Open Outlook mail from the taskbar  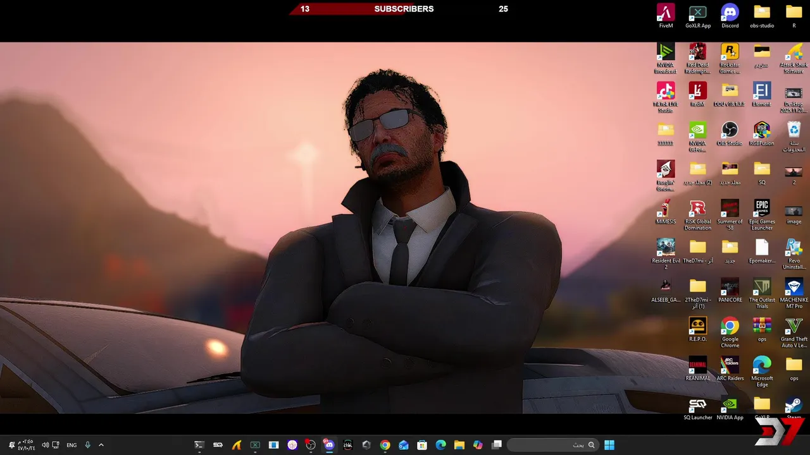pos(404,445)
